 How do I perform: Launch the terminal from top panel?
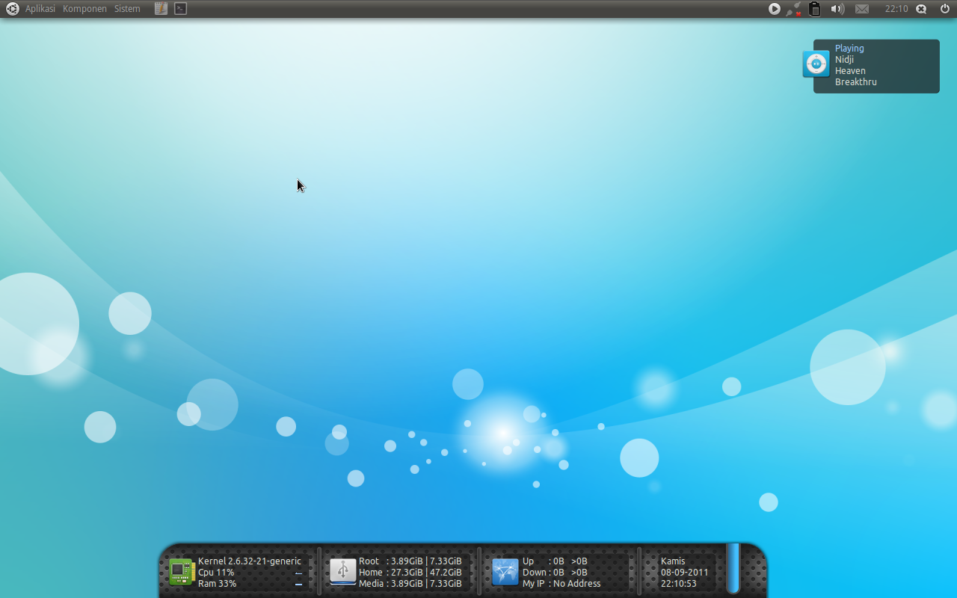(x=180, y=9)
